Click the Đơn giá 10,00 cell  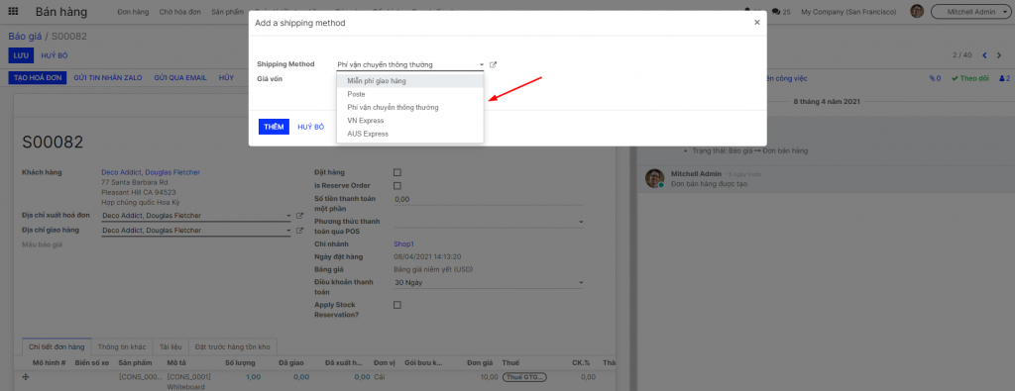(x=490, y=377)
